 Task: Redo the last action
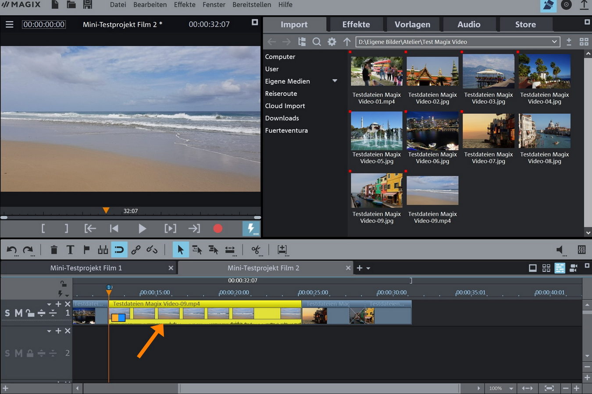tap(28, 250)
